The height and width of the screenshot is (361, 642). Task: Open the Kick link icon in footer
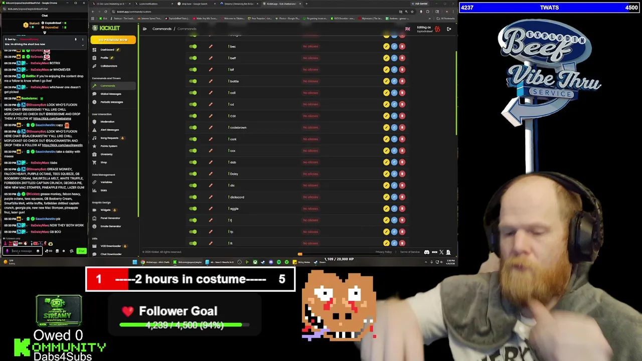(x=434, y=252)
